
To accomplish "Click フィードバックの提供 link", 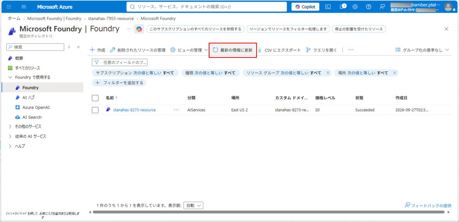I will (428, 205).
